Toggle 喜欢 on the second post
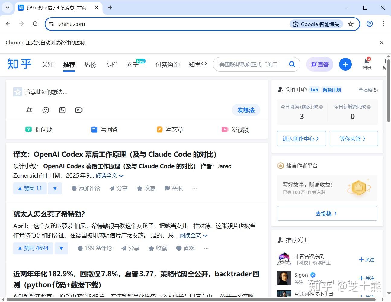Viewport: 391px width, 302px height. click(185, 248)
